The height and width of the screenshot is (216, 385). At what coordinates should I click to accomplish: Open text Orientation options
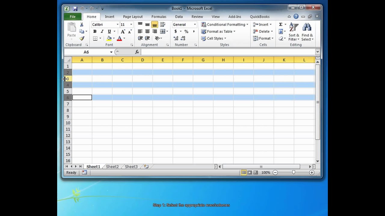pos(158,38)
